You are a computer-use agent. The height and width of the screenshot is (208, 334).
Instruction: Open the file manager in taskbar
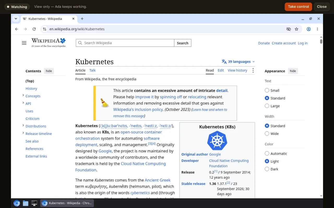pyautogui.click(x=26, y=203)
